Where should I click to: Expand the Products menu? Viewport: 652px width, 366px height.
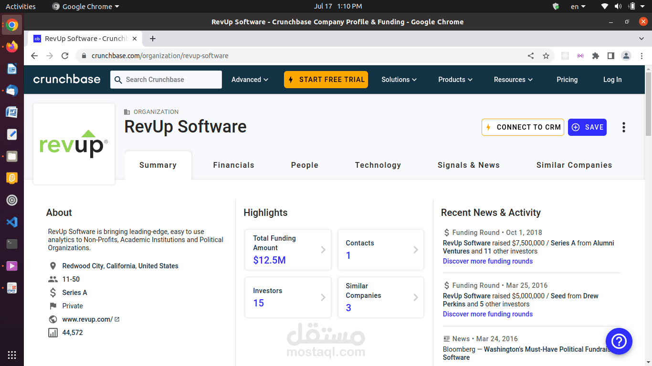click(455, 80)
